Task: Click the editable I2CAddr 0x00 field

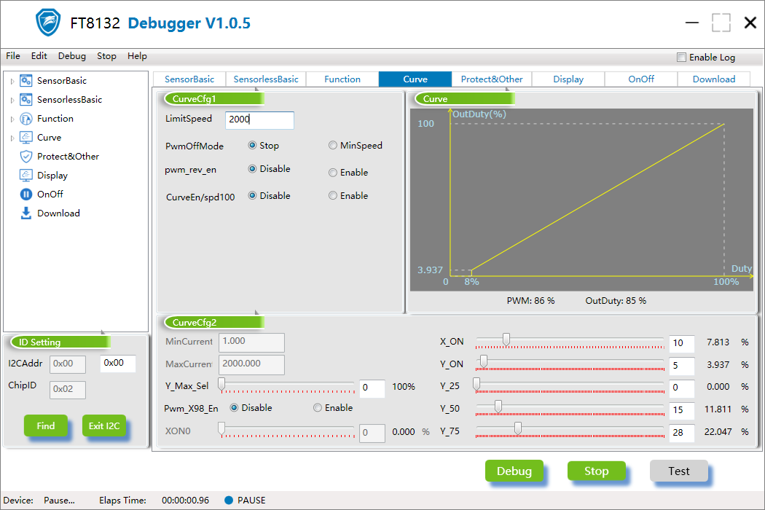Action: (117, 363)
